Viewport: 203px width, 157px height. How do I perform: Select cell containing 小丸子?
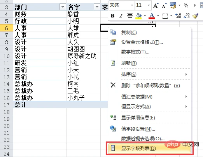pyautogui.click(x=83, y=98)
